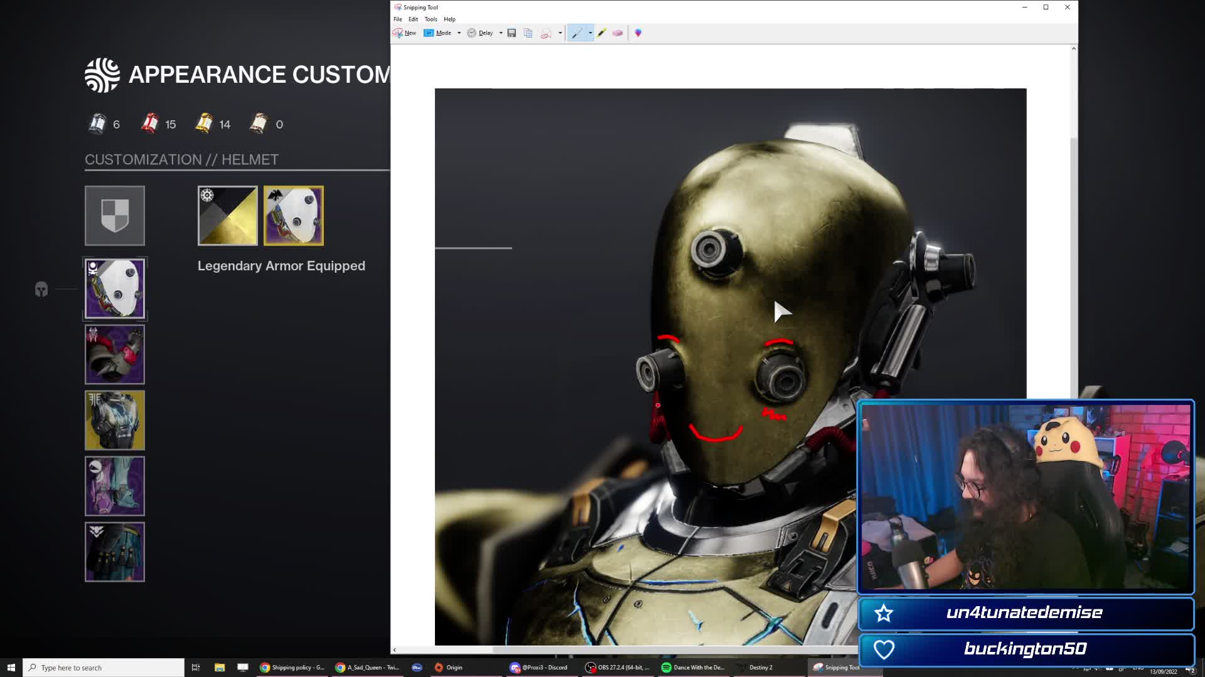Open the Help menu
1205x677 pixels.
click(x=449, y=19)
